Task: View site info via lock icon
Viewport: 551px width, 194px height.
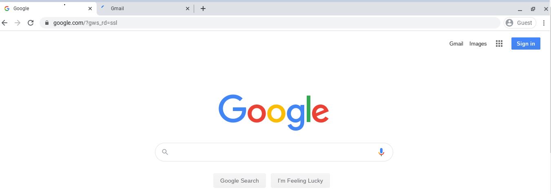Action: (x=47, y=23)
